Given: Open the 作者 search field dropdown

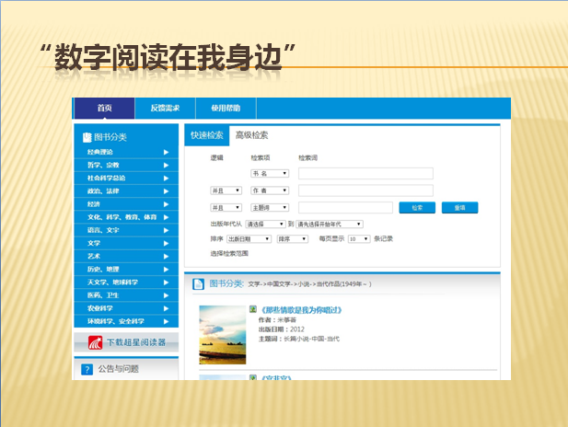Looking at the screenshot, I should click(270, 190).
